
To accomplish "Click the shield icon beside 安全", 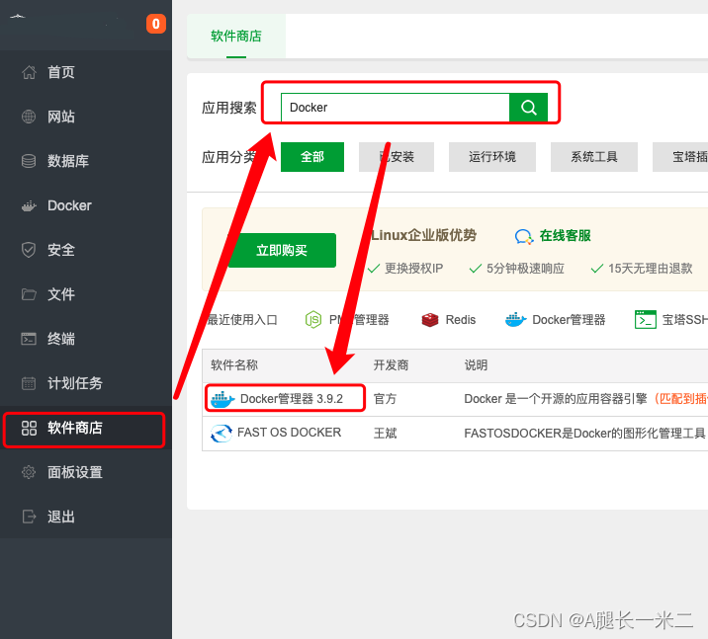I will [29, 250].
